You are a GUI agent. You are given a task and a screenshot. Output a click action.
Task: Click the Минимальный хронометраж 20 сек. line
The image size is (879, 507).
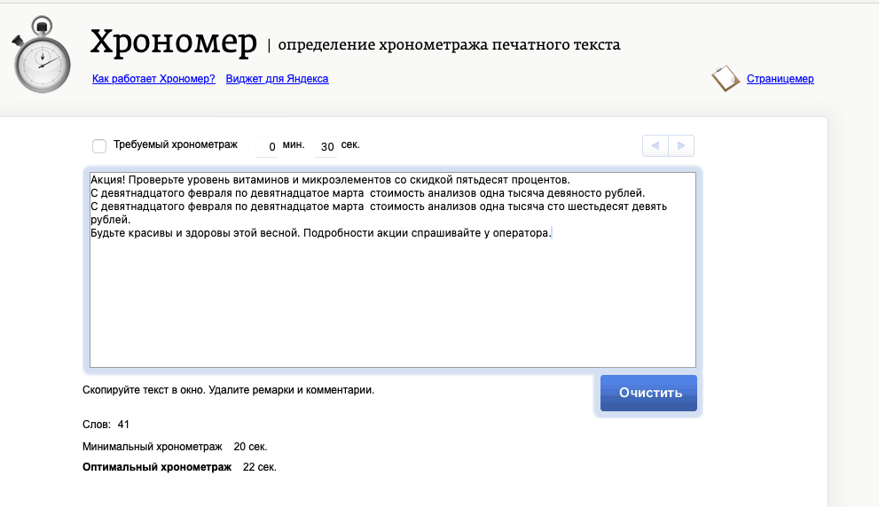point(175,447)
